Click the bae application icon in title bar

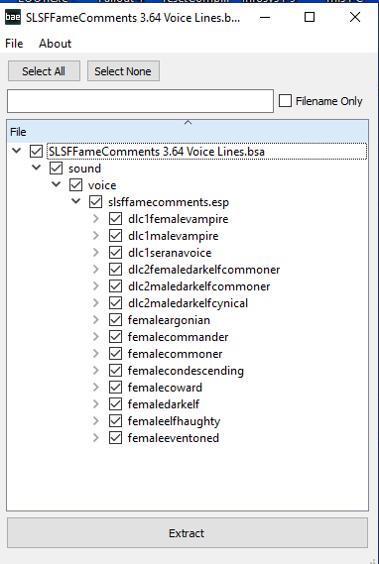click(13, 17)
